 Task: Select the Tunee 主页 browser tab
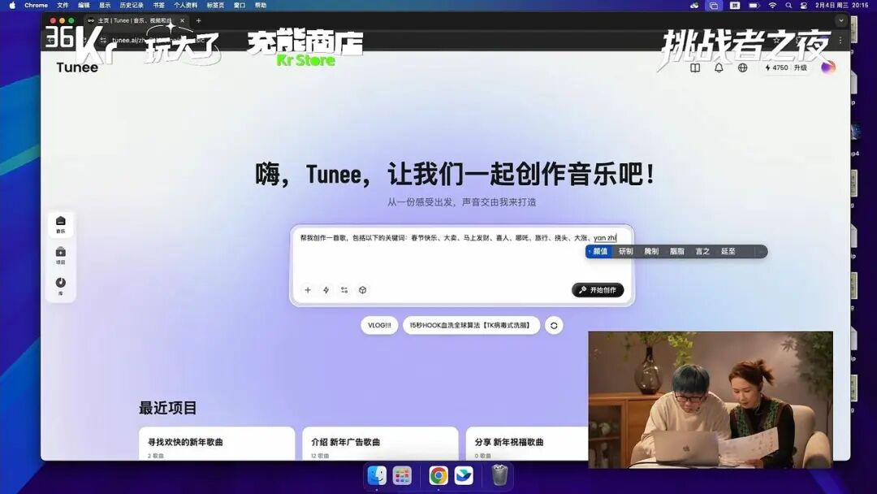tap(136, 20)
